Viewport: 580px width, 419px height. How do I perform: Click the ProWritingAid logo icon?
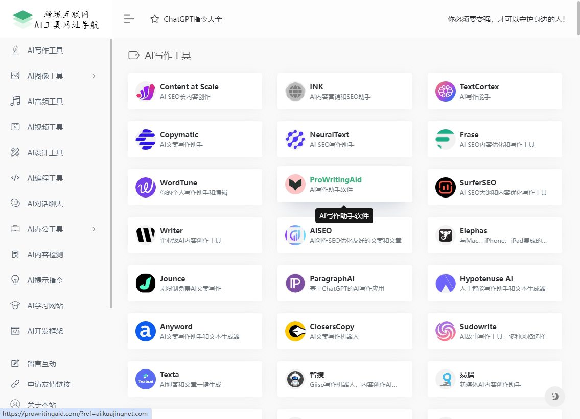(x=295, y=184)
